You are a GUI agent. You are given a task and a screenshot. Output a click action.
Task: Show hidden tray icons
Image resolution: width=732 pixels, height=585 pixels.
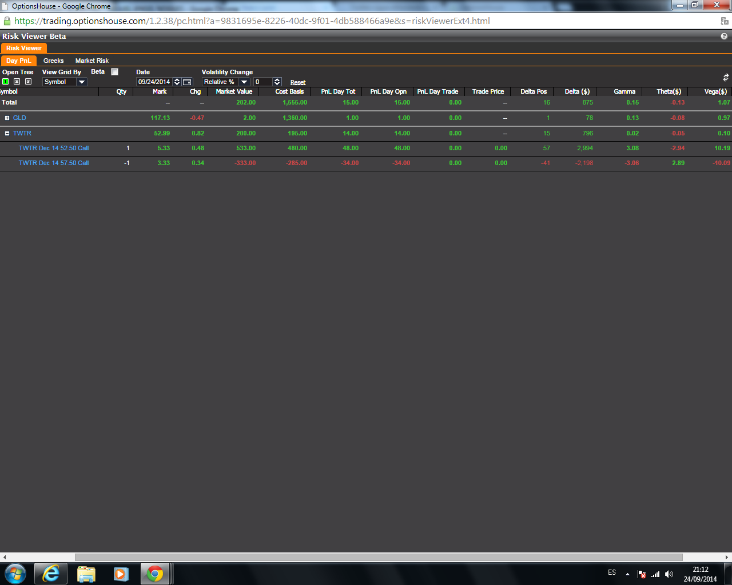click(x=627, y=574)
